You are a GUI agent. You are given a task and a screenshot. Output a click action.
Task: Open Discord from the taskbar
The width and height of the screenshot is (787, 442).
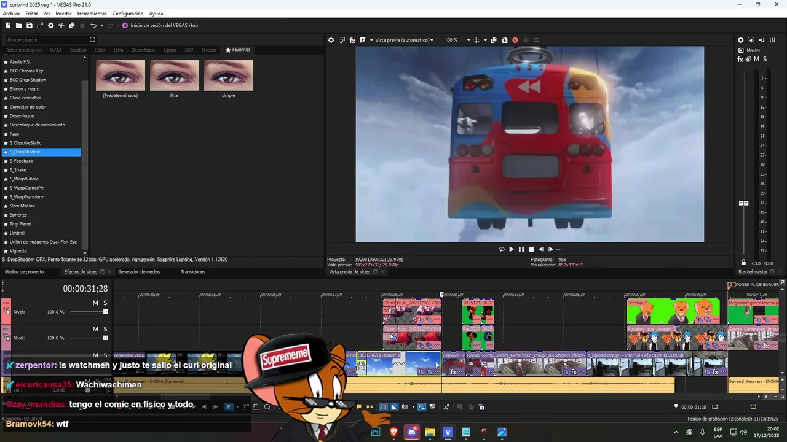412,432
